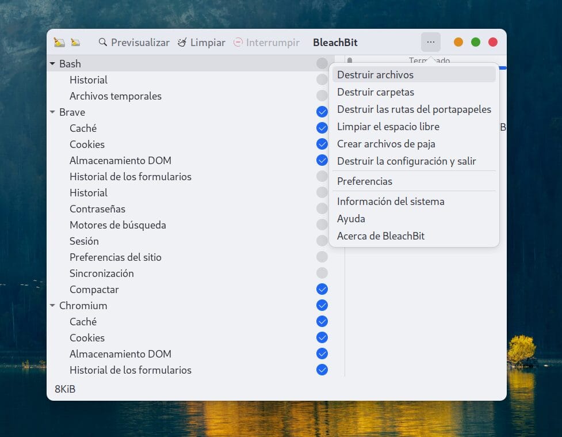Uncheck Chromium Historial de los formularios checkbox
This screenshot has width=562, height=437.
[322, 370]
